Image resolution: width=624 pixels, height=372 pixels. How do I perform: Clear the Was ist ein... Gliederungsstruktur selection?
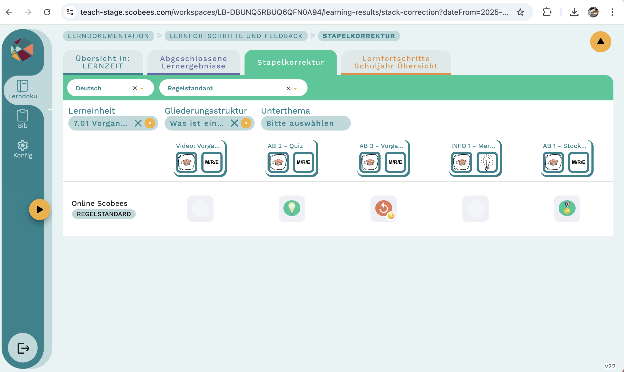(234, 123)
